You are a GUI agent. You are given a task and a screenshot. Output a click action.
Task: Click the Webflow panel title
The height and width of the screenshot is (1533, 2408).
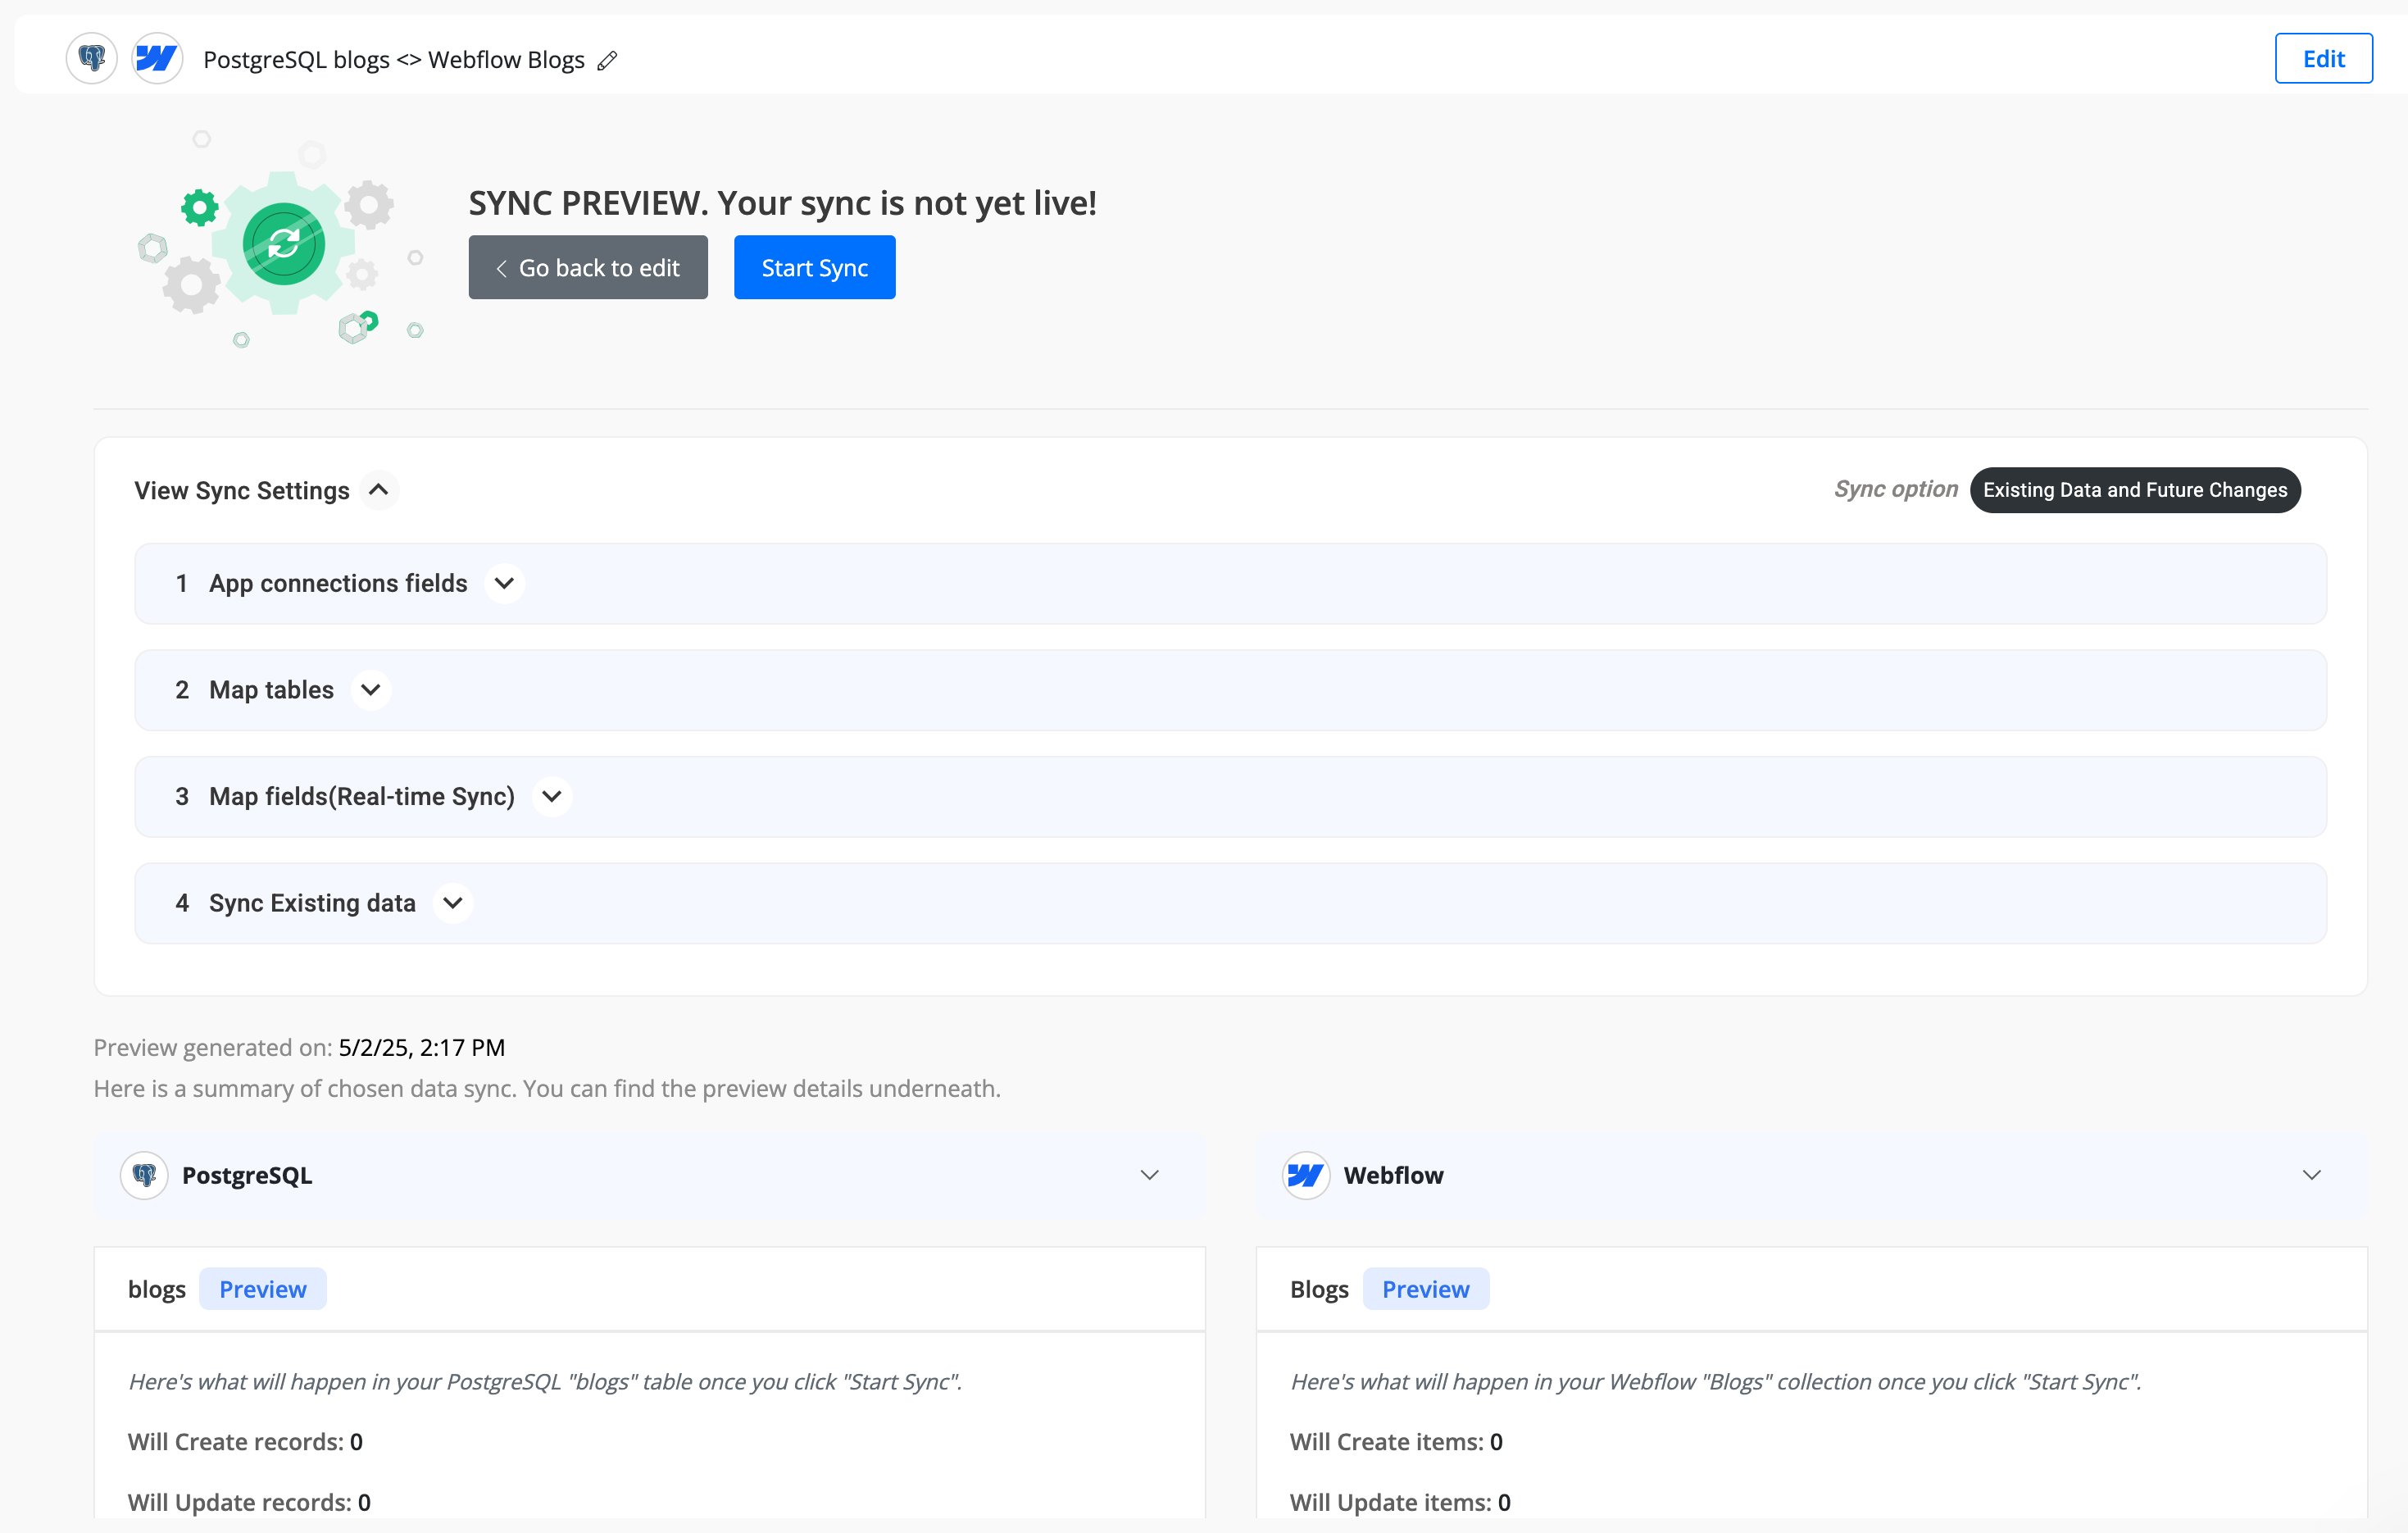click(x=1393, y=1175)
